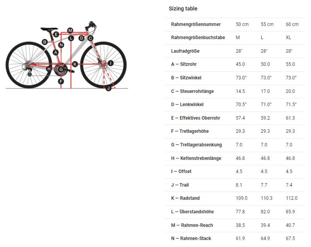The image size is (311, 247).
Task: Click the G marker at the crank
Action: pos(61,69)
